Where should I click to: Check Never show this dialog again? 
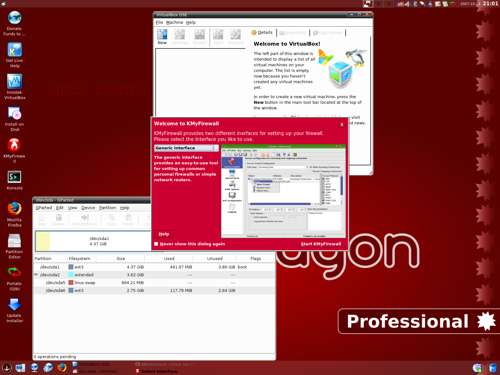point(156,244)
